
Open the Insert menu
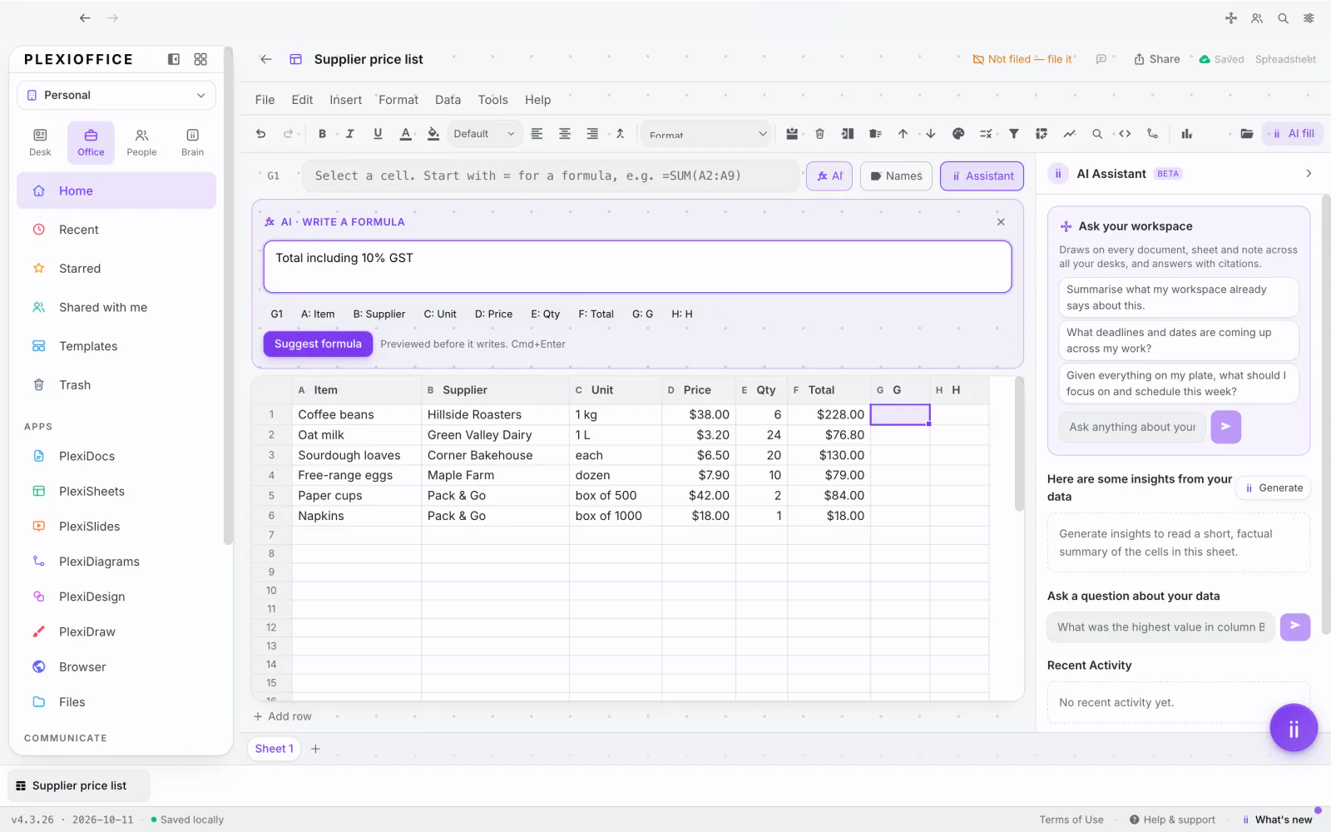click(345, 100)
